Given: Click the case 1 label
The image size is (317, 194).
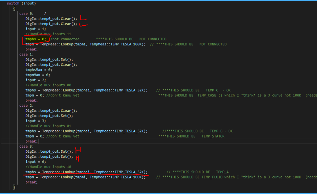Looking at the screenshot, I should click(25, 54).
